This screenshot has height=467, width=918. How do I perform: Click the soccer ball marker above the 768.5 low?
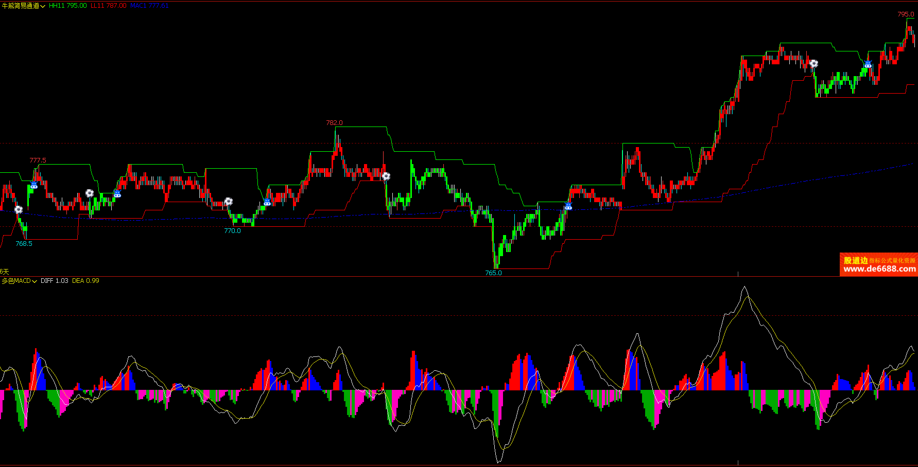click(18, 209)
